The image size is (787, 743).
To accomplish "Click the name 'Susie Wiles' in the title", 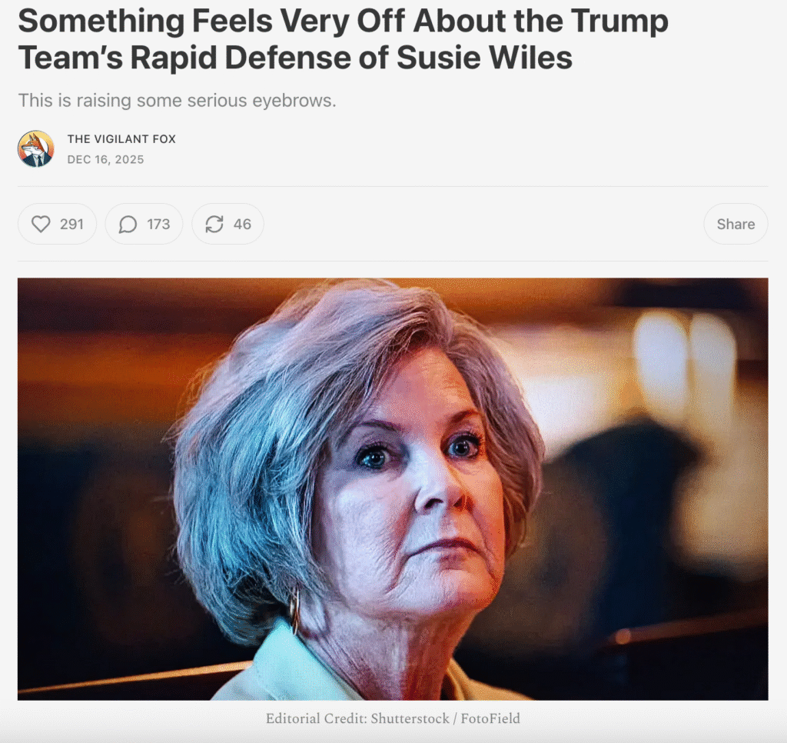I will tap(484, 57).
